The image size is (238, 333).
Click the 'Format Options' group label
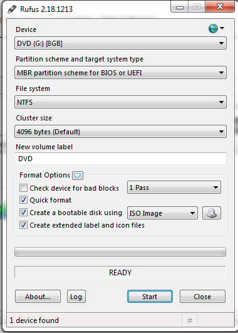[x=44, y=175]
